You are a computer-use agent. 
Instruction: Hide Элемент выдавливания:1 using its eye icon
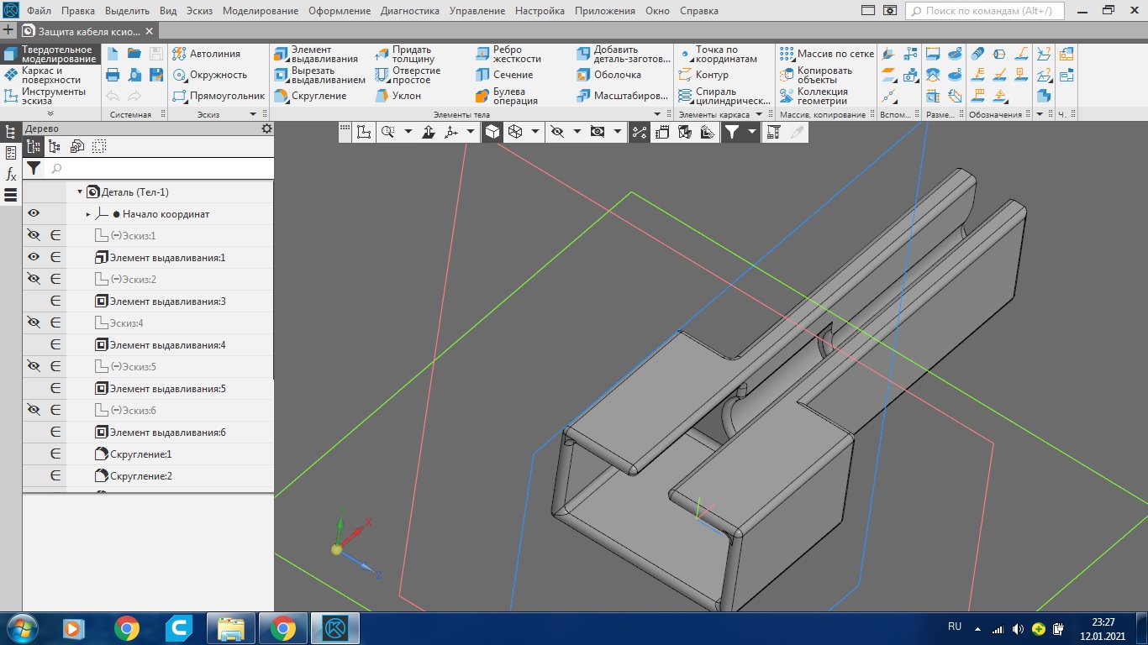pos(34,258)
